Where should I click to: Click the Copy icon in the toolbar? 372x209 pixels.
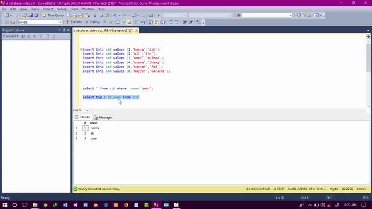click(x=101, y=16)
